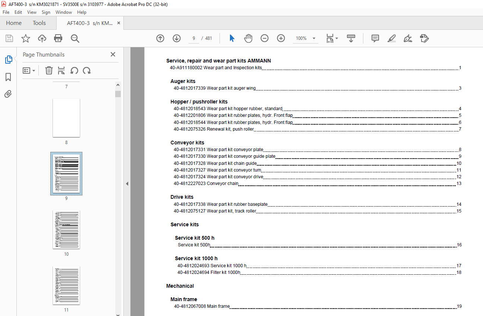Viewport: 483px width, 316px height.
Task: Collapse the navigation pane arrow
Action: point(127,184)
